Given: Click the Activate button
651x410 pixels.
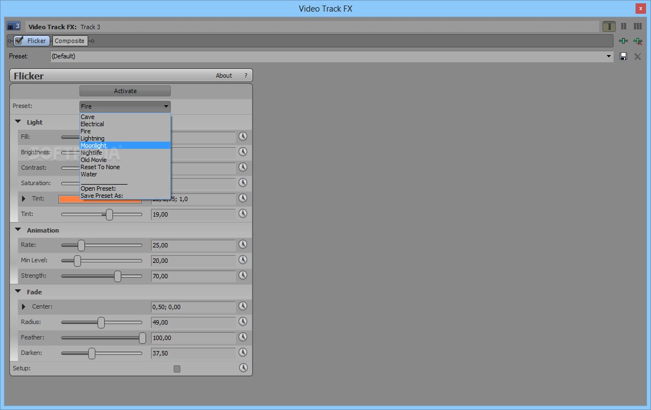Looking at the screenshot, I should click(x=125, y=91).
